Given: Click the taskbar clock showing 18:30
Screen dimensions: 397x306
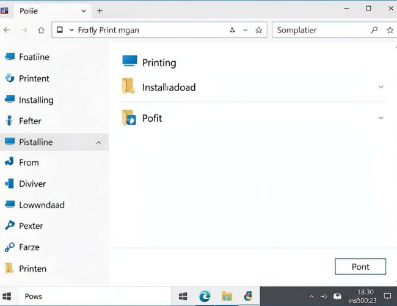Looking at the screenshot, I should pyautogui.click(x=363, y=296).
